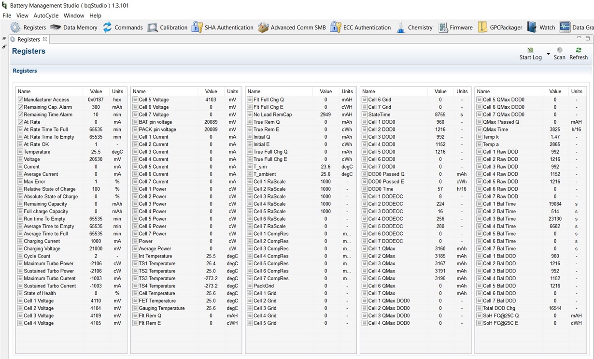Close the Registers tab with X

45,39
